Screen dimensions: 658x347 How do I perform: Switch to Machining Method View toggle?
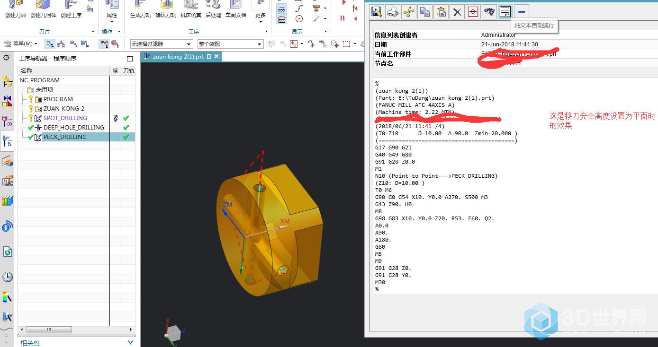(85, 44)
